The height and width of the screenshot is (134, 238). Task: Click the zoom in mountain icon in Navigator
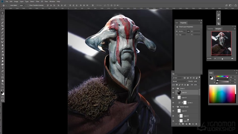tap(232, 59)
